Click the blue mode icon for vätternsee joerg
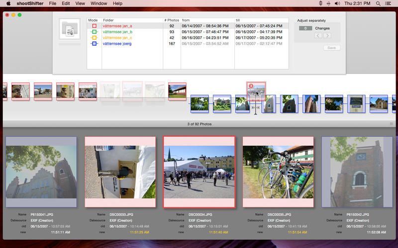 click(x=94, y=44)
